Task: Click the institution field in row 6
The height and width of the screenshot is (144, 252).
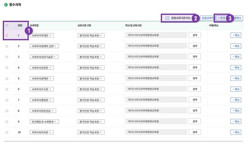Action: [156, 89]
